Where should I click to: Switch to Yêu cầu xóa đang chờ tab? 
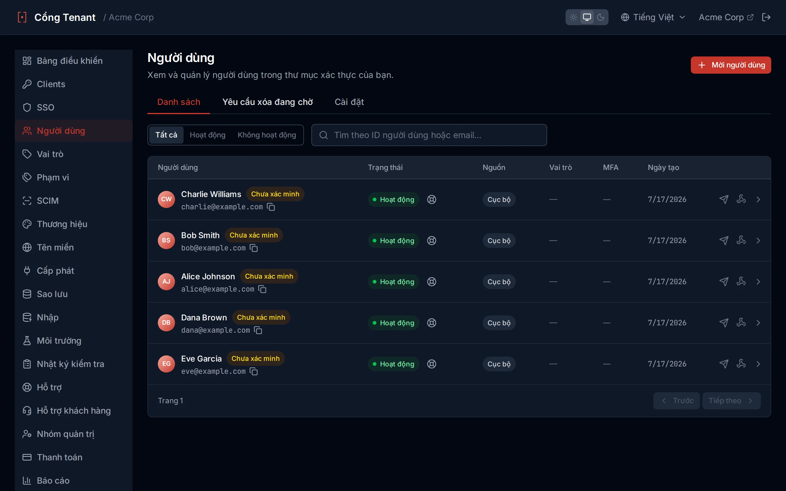tap(267, 102)
